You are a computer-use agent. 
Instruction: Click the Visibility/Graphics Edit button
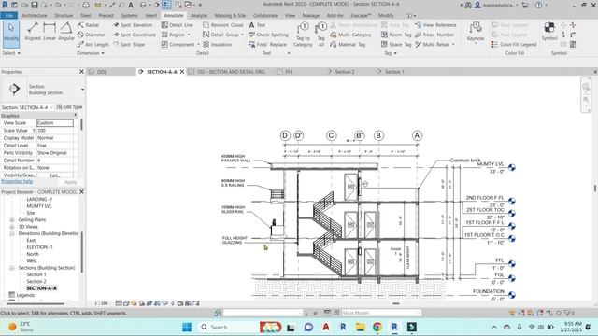(x=54, y=175)
